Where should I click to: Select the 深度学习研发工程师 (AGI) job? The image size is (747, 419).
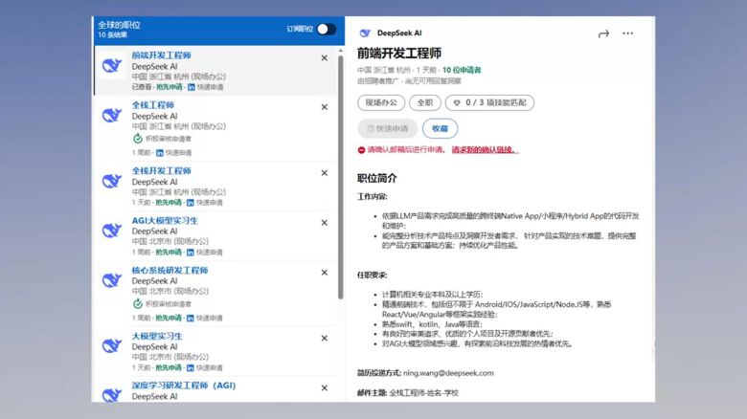pyautogui.click(x=183, y=386)
